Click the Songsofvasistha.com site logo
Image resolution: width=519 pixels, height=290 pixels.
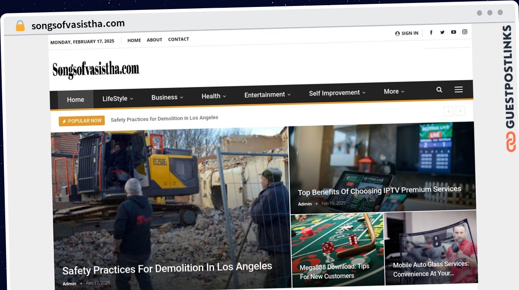tap(96, 69)
